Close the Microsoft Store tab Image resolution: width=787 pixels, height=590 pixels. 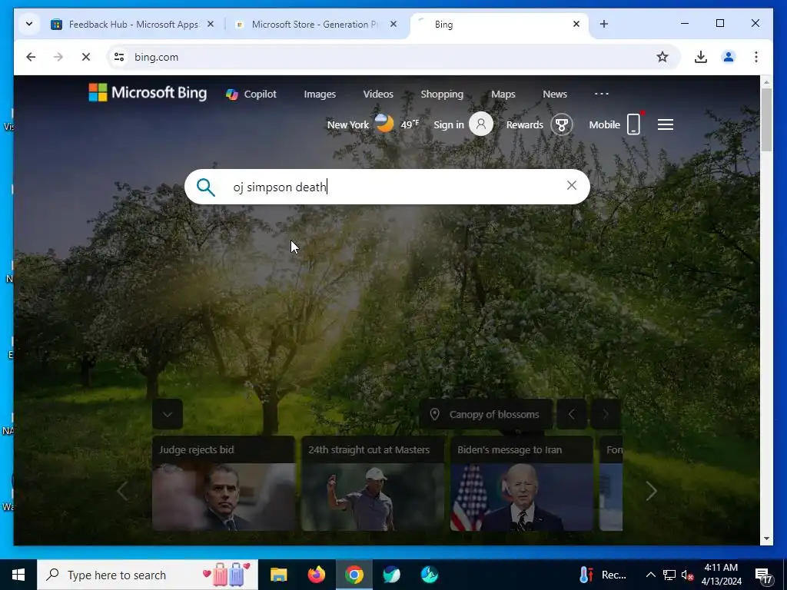[393, 24]
